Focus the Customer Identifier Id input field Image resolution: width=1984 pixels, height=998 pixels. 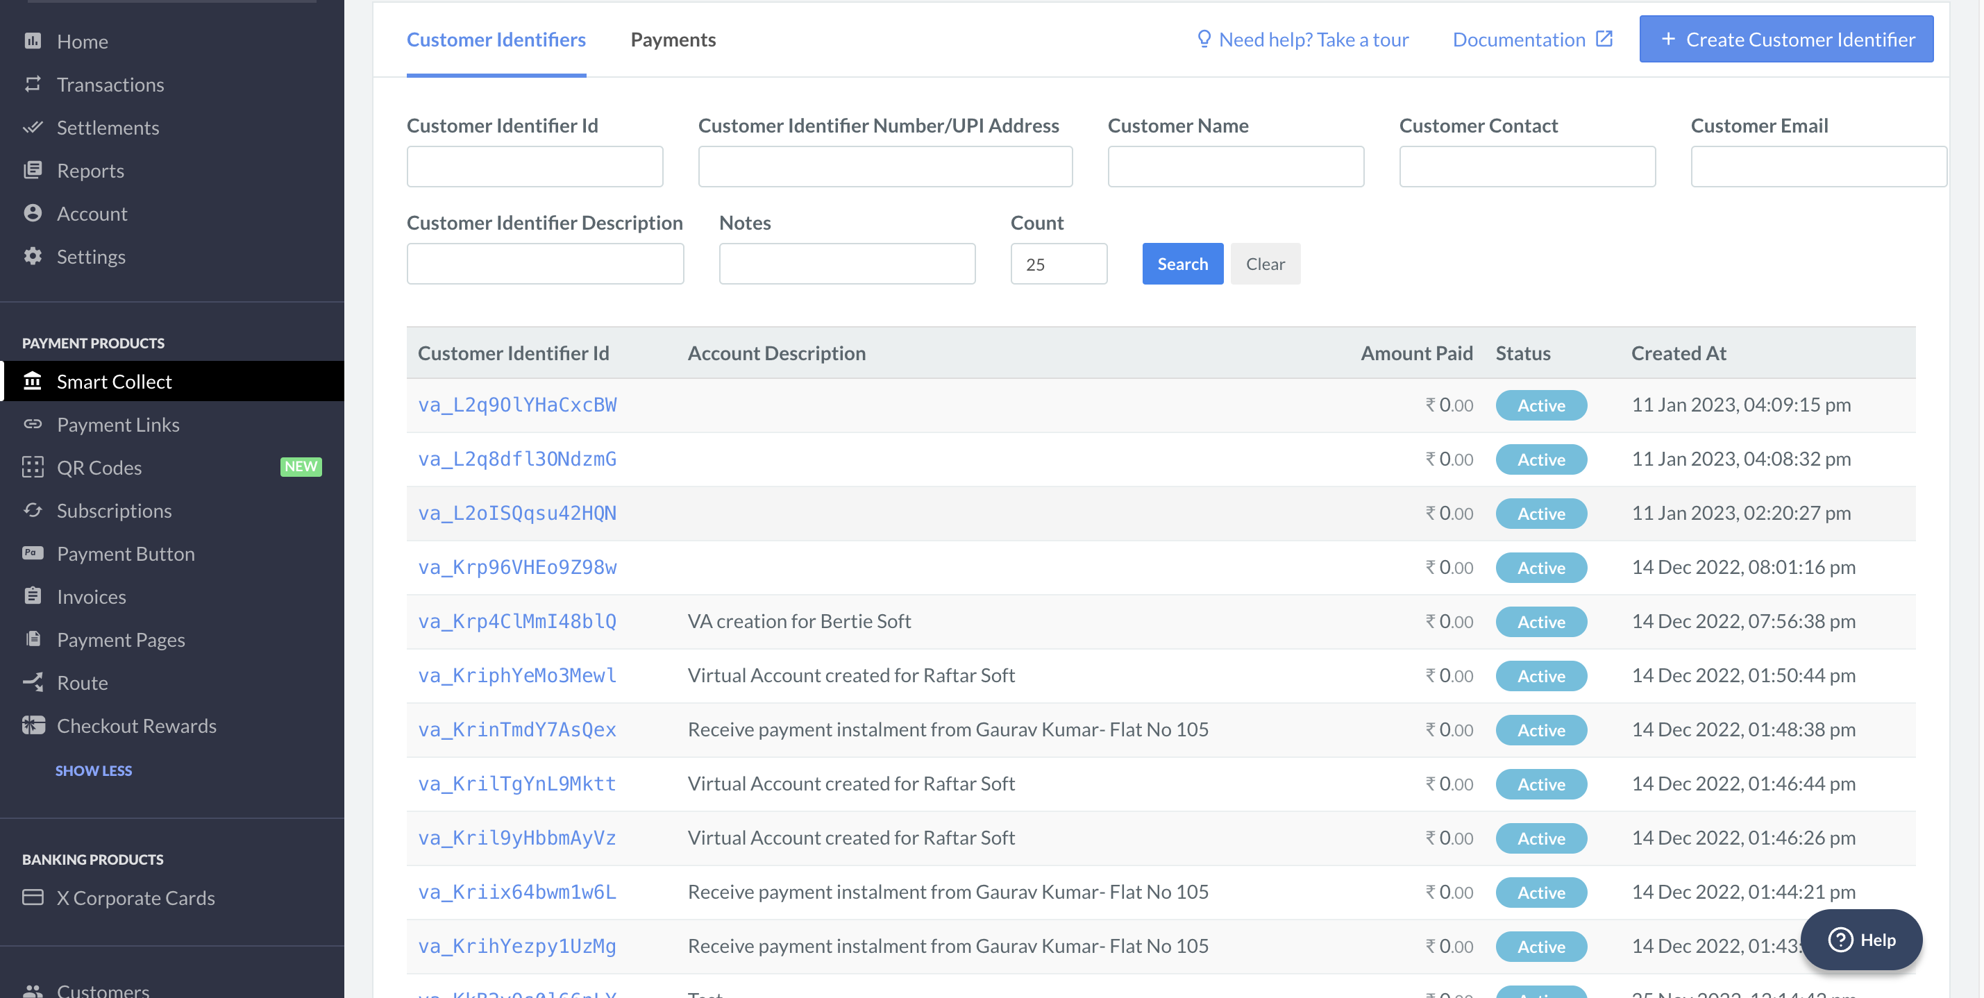(535, 167)
